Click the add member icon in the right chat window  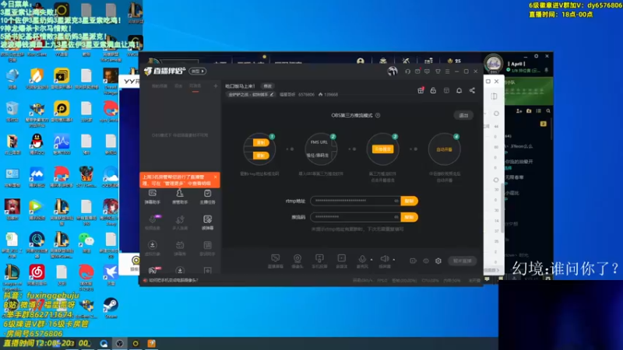point(519,111)
